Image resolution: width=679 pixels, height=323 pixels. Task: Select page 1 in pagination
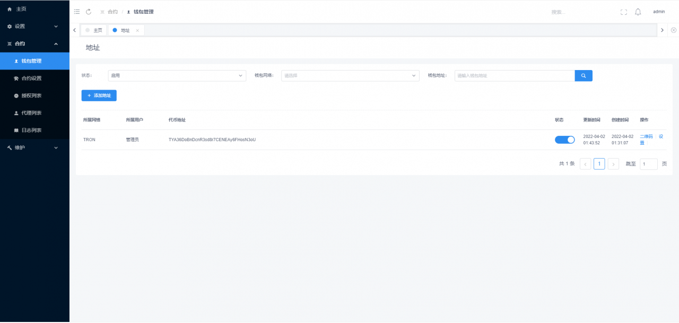pos(599,164)
